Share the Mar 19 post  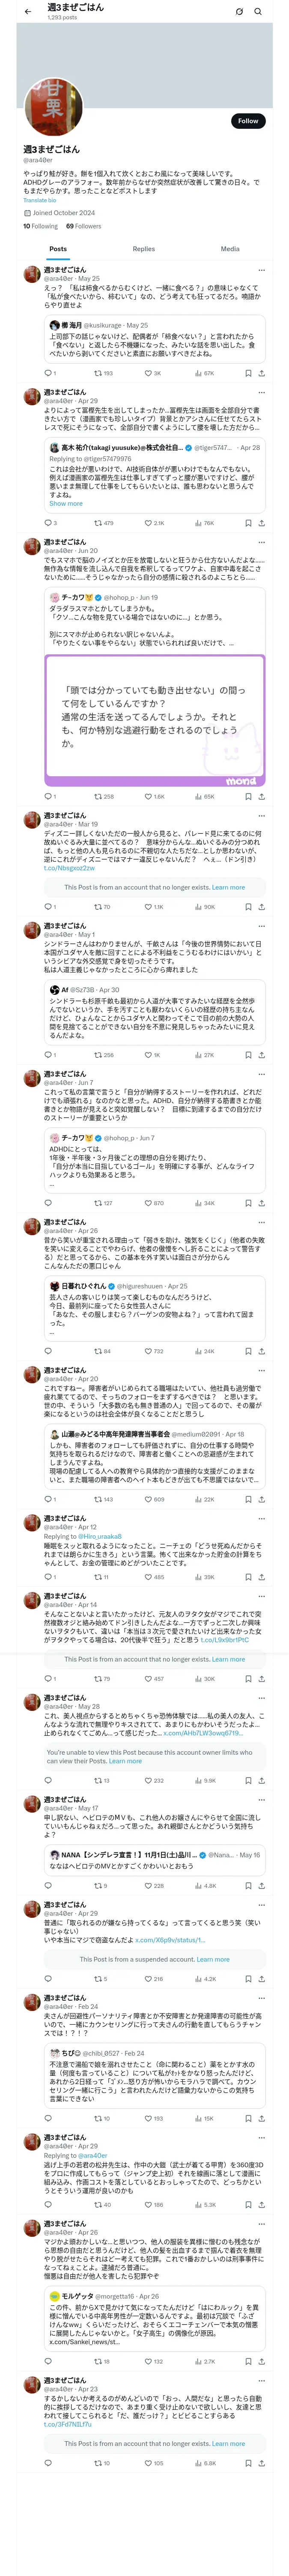click(261, 907)
